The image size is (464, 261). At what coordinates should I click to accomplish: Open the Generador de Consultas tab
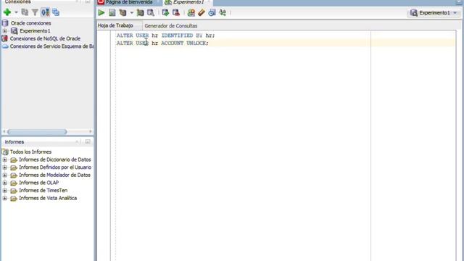click(171, 26)
